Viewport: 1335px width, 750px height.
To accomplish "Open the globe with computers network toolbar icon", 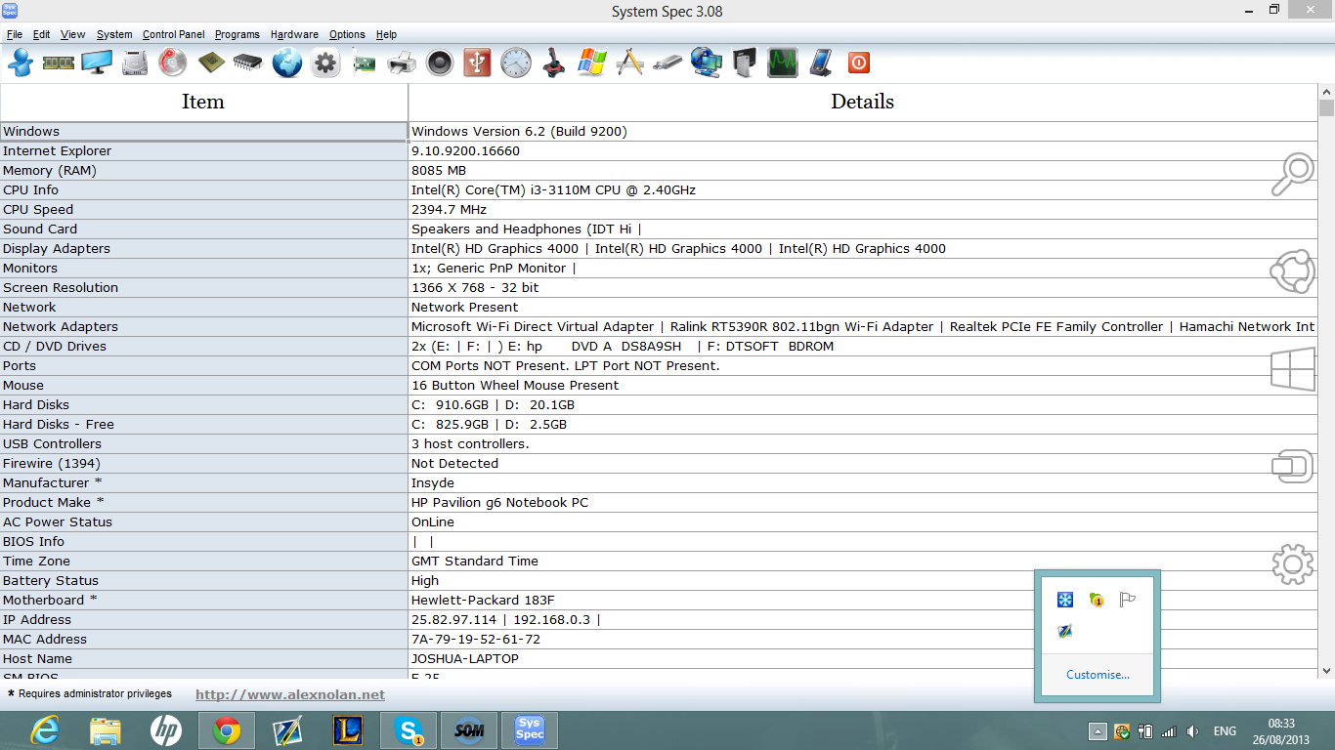I will click(x=707, y=63).
